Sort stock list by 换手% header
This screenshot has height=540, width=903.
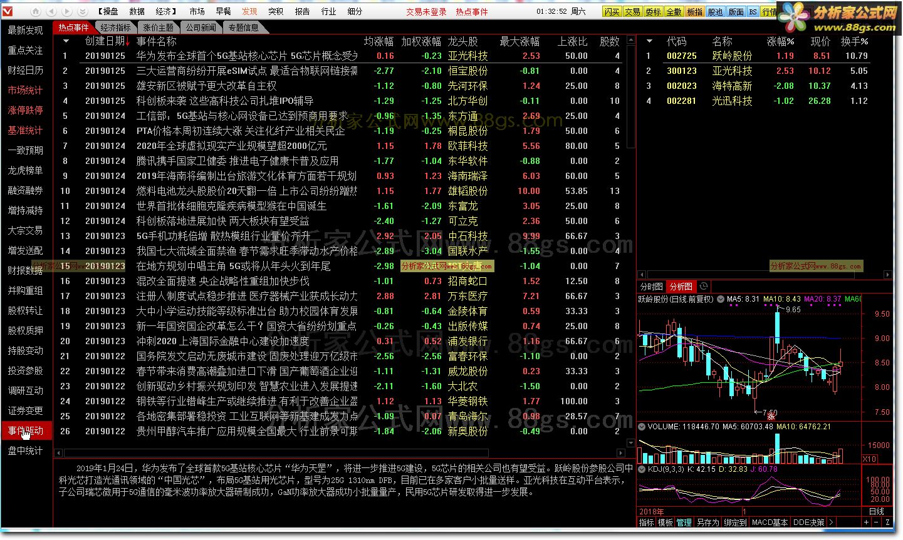854,41
